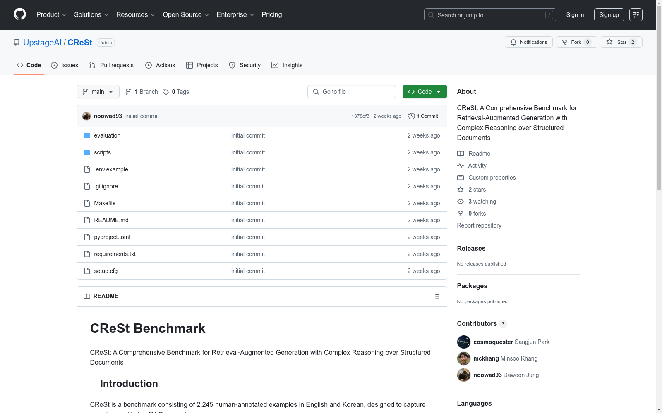Screen dimensions: 662x413
Task: Open the Releases heading link
Action: coord(471,248)
